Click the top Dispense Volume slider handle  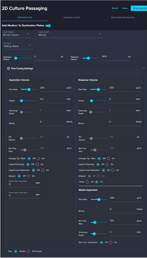point(88,58)
